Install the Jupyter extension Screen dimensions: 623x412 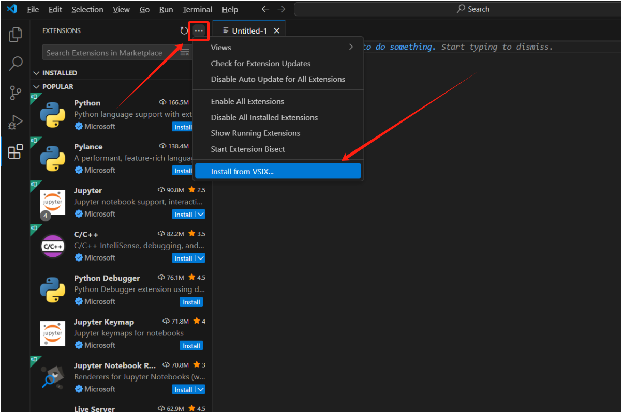pyautogui.click(x=184, y=215)
